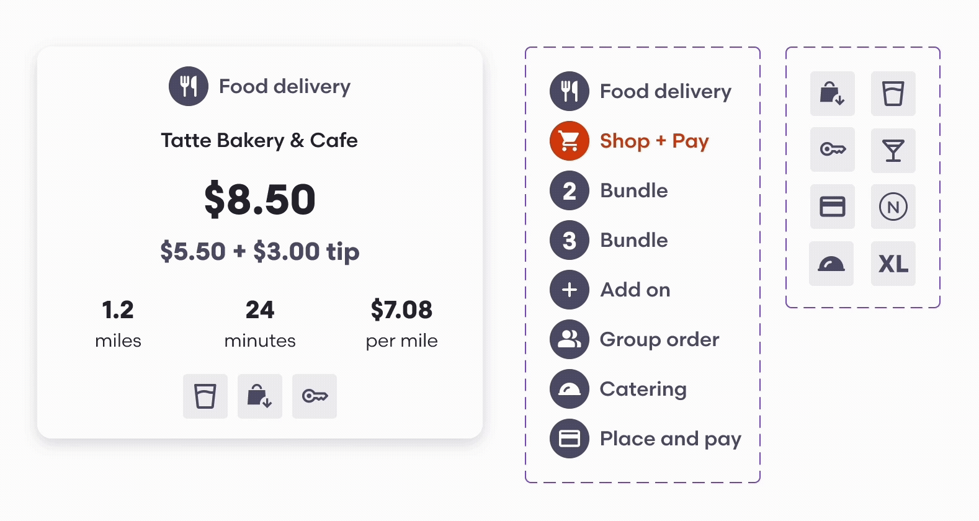Click the Shop + Pay cart icon
Image resolution: width=979 pixels, height=521 pixels.
569,141
